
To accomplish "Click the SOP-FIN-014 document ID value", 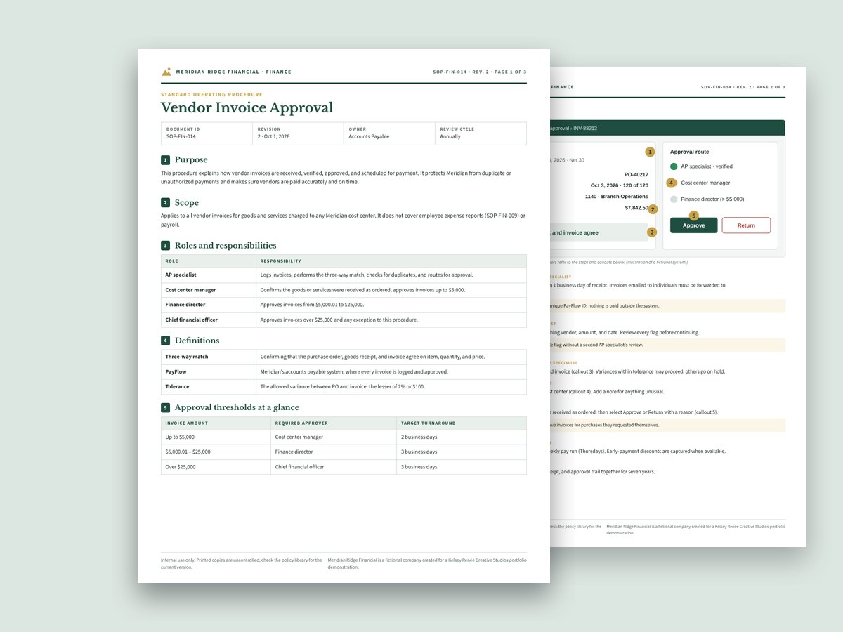I will tap(183, 137).
